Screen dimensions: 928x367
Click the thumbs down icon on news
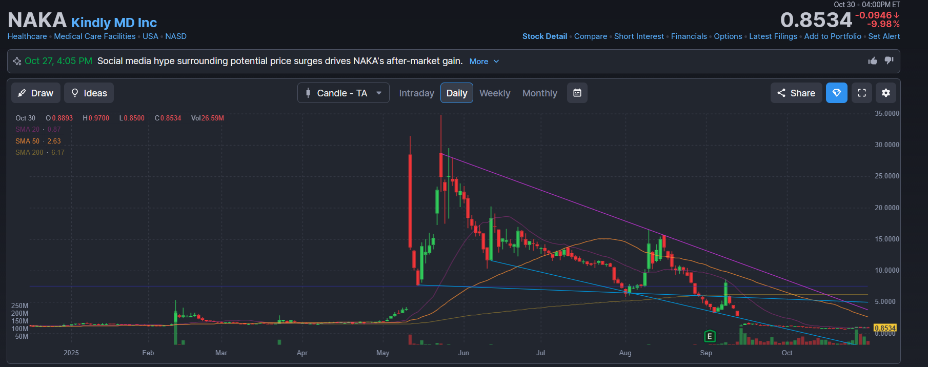(x=889, y=60)
